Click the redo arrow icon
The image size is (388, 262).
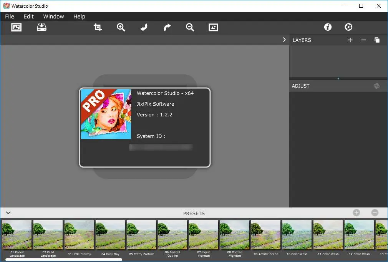(x=167, y=27)
